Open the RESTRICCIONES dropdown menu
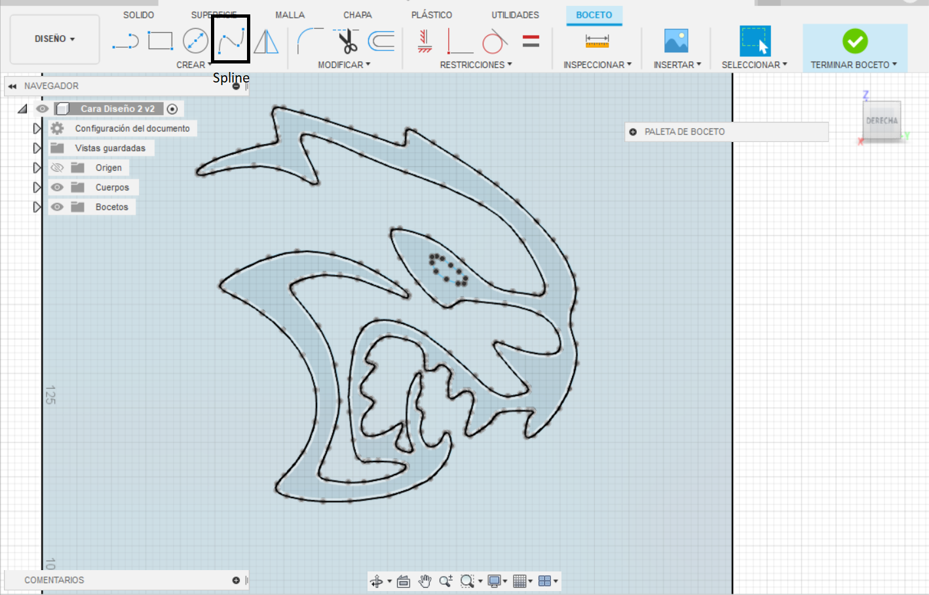This screenshot has height=595, width=929. (x=476, y=65)
